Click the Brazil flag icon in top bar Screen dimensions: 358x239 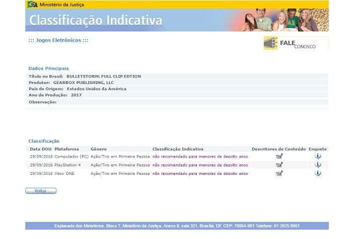(32, 4)
